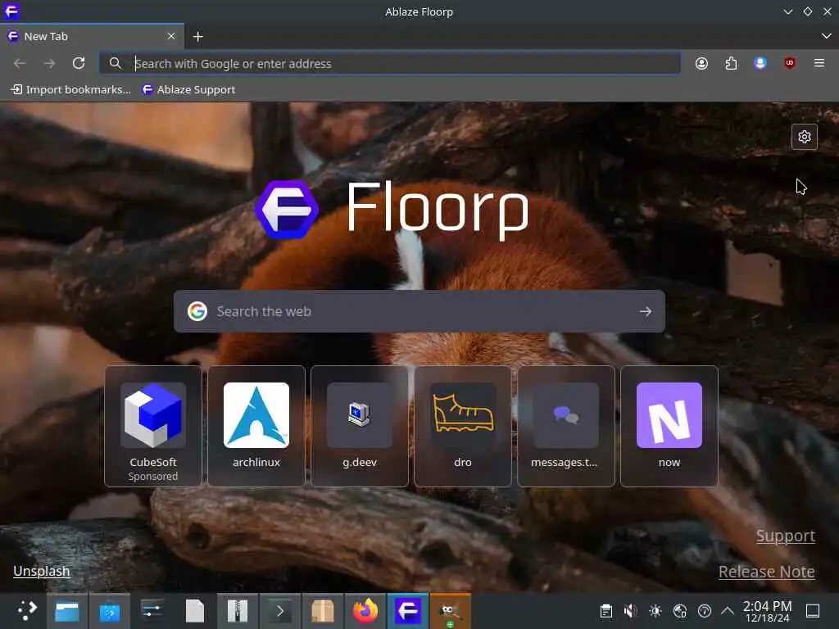This screenshot has width=839, height=629.
Task: Open a new tab with plus button
Action: (x=198, y=36)
